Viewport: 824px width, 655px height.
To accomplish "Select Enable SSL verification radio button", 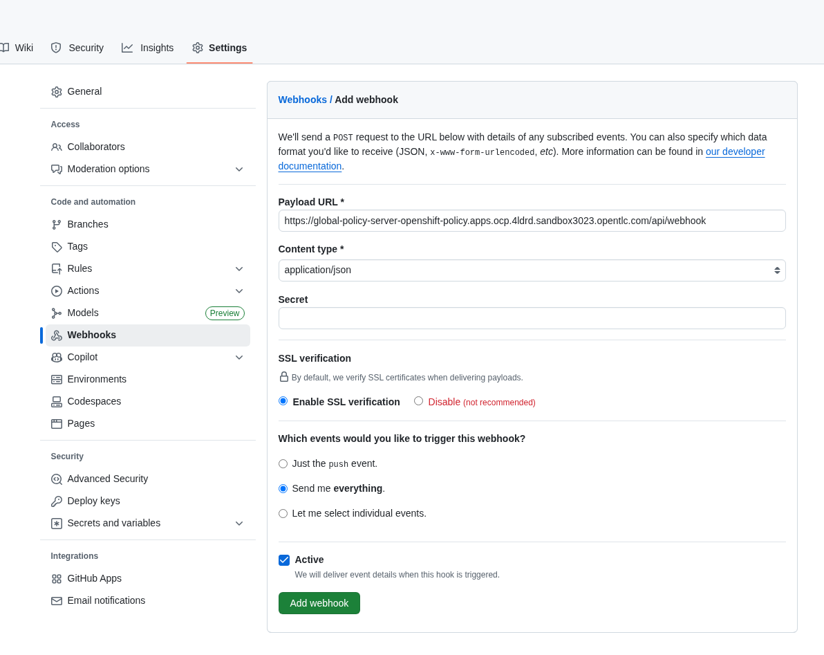I will click(x=283, y=401).
